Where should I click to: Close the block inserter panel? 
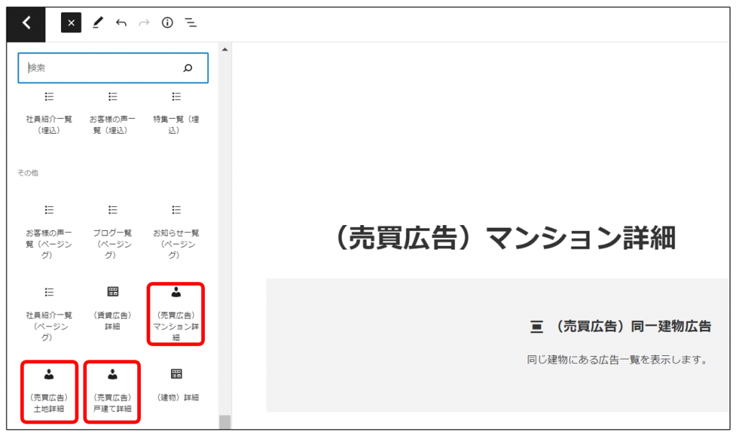click(70, 23)
